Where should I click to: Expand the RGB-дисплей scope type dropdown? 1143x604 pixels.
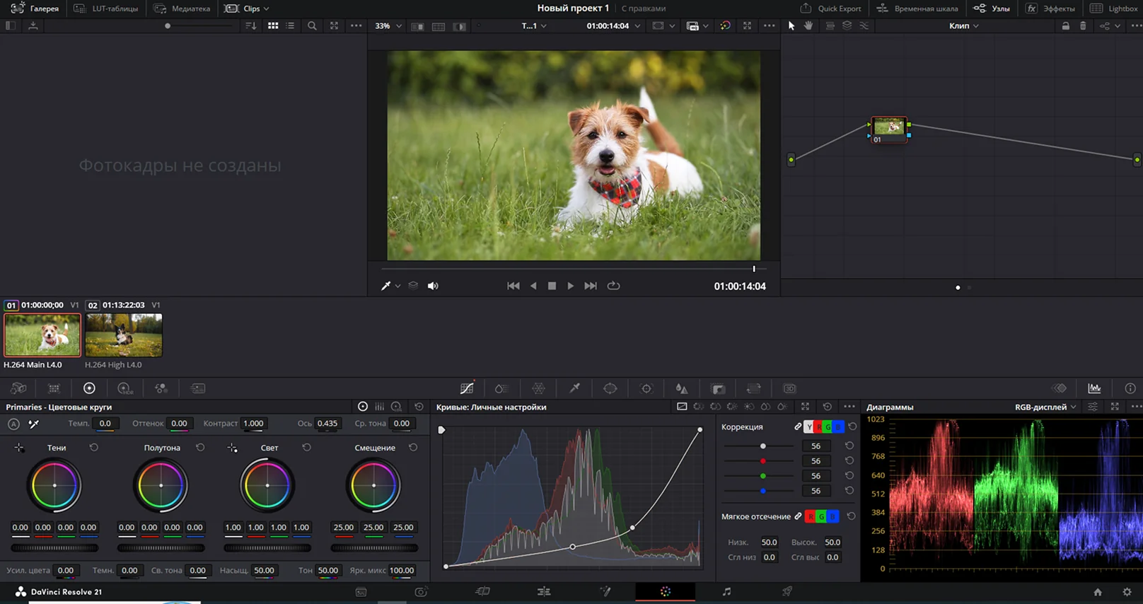click(x=1045, y=407)
